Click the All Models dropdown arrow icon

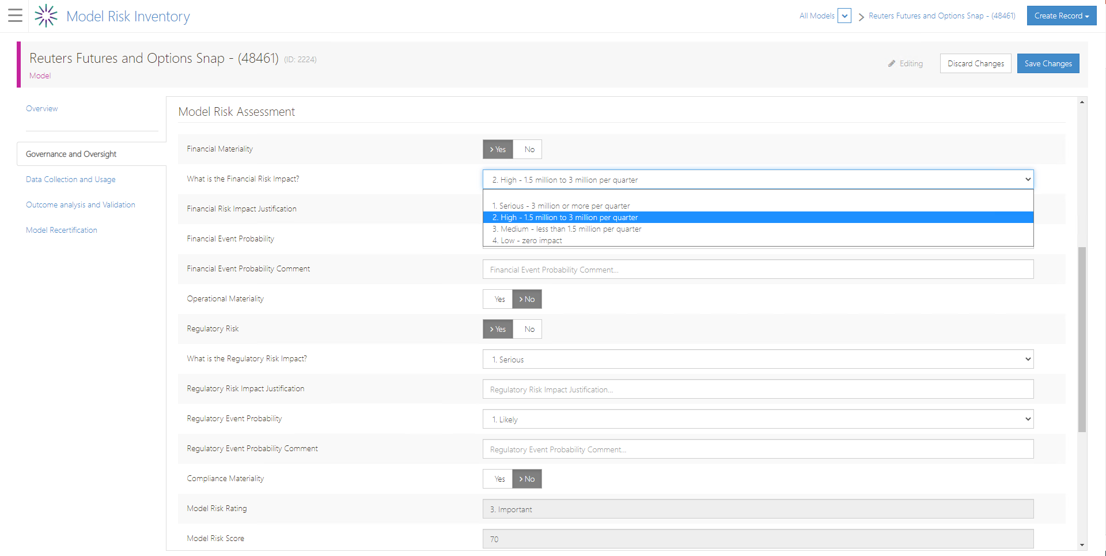844,16
